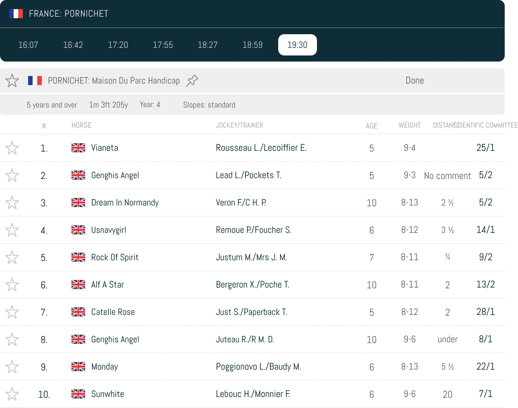
Task: Star the horse Alf A Star
Action: tap(12, 285)
